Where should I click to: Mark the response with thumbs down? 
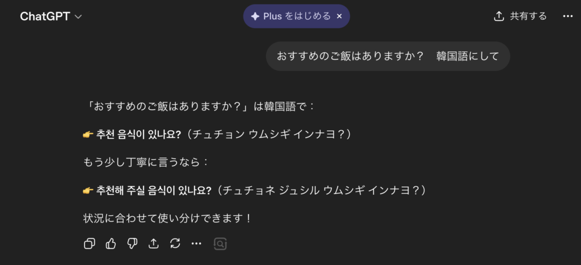tap(132, 243)
